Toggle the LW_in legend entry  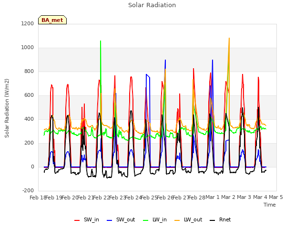[x=155, y=219]
